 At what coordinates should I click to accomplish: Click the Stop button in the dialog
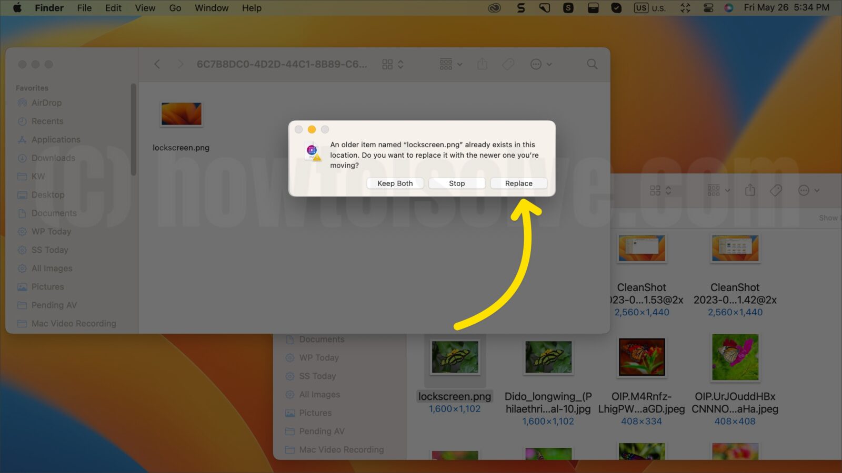(x=457, y=183)
